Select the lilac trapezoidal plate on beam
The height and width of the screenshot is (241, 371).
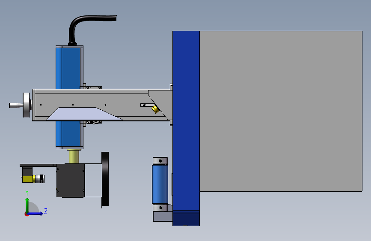(84, 114)
